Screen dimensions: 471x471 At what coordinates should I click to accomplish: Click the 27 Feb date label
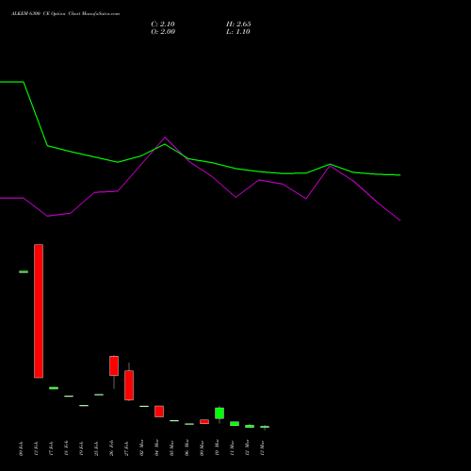126,448
